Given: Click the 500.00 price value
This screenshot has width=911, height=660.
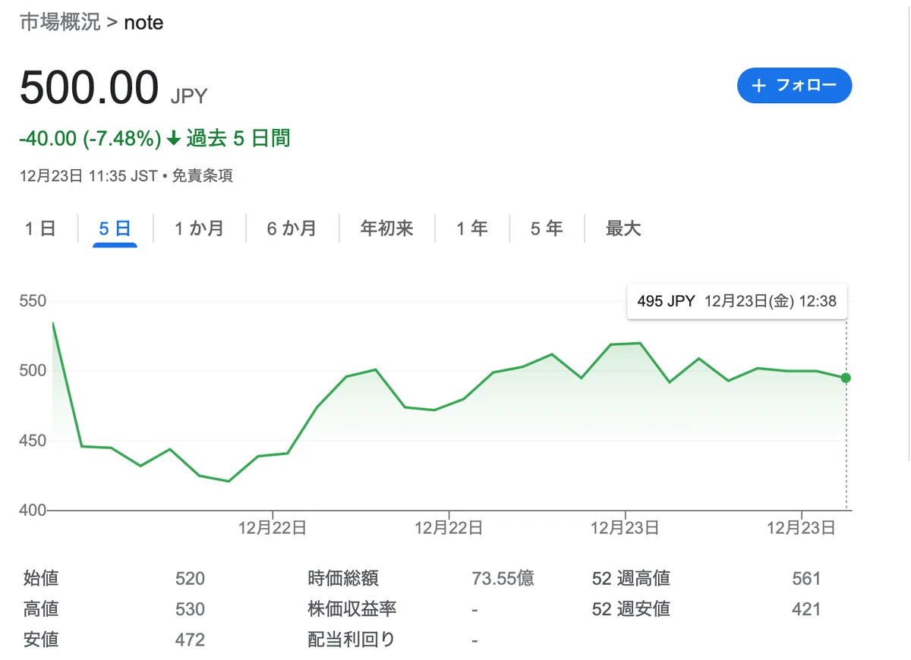Looking at the screenshot, I should pyautogui.click(x=89, y=88).
